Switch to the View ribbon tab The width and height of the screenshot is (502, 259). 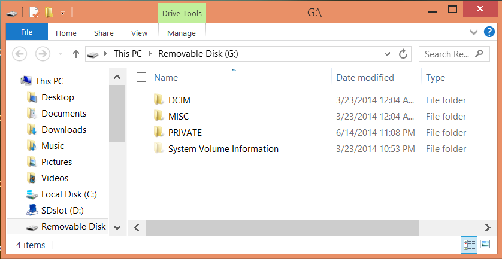139,33
